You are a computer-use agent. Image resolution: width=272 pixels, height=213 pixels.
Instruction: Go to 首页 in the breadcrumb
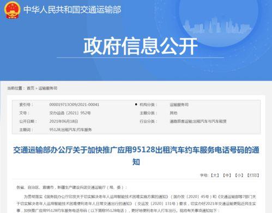31,88
